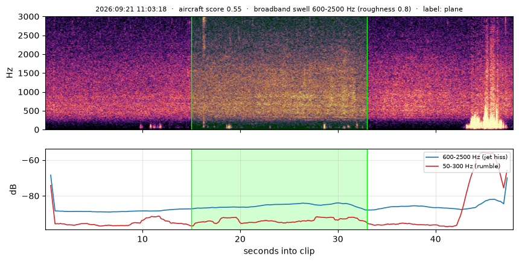Click the 2000 tick on the Hz axis

pos(30,54)
